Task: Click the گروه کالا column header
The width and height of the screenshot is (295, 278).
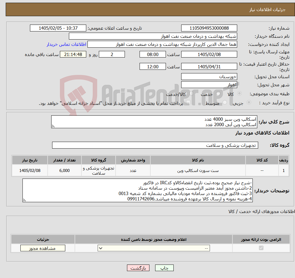Action: (x=99, y=160)
